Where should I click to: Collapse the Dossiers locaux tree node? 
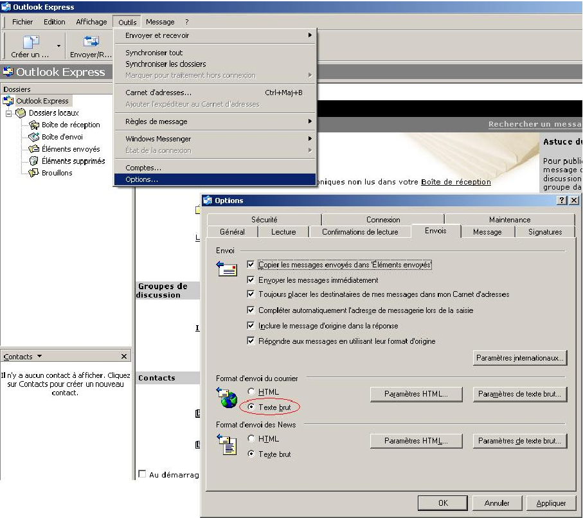(9, 113)
